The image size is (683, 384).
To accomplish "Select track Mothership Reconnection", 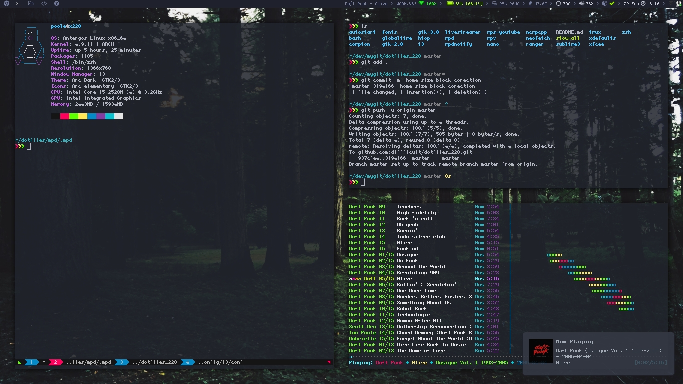I will click(x=424, y=327).
